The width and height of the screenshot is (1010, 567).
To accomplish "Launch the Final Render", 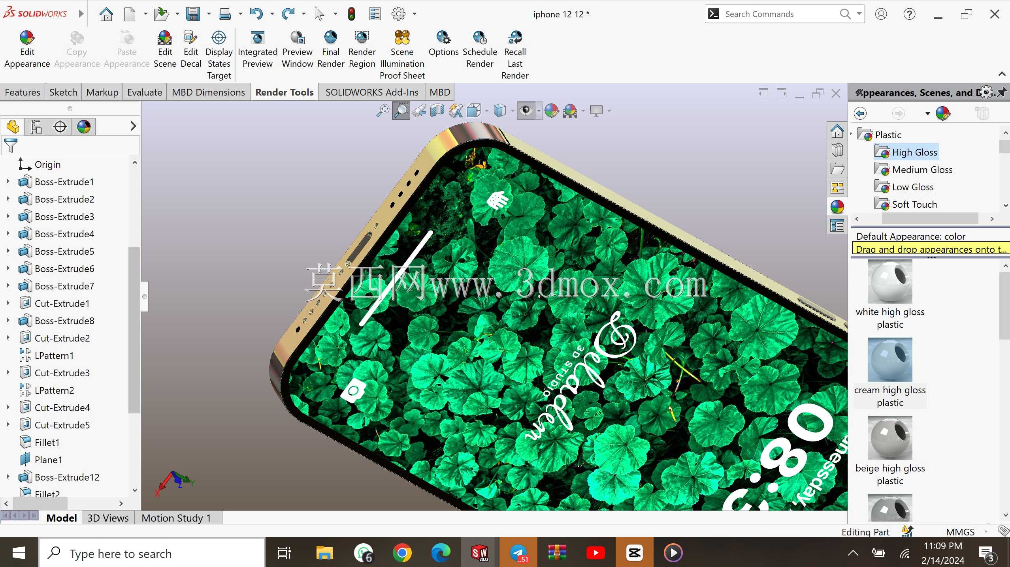I will [x=331, y=49].
